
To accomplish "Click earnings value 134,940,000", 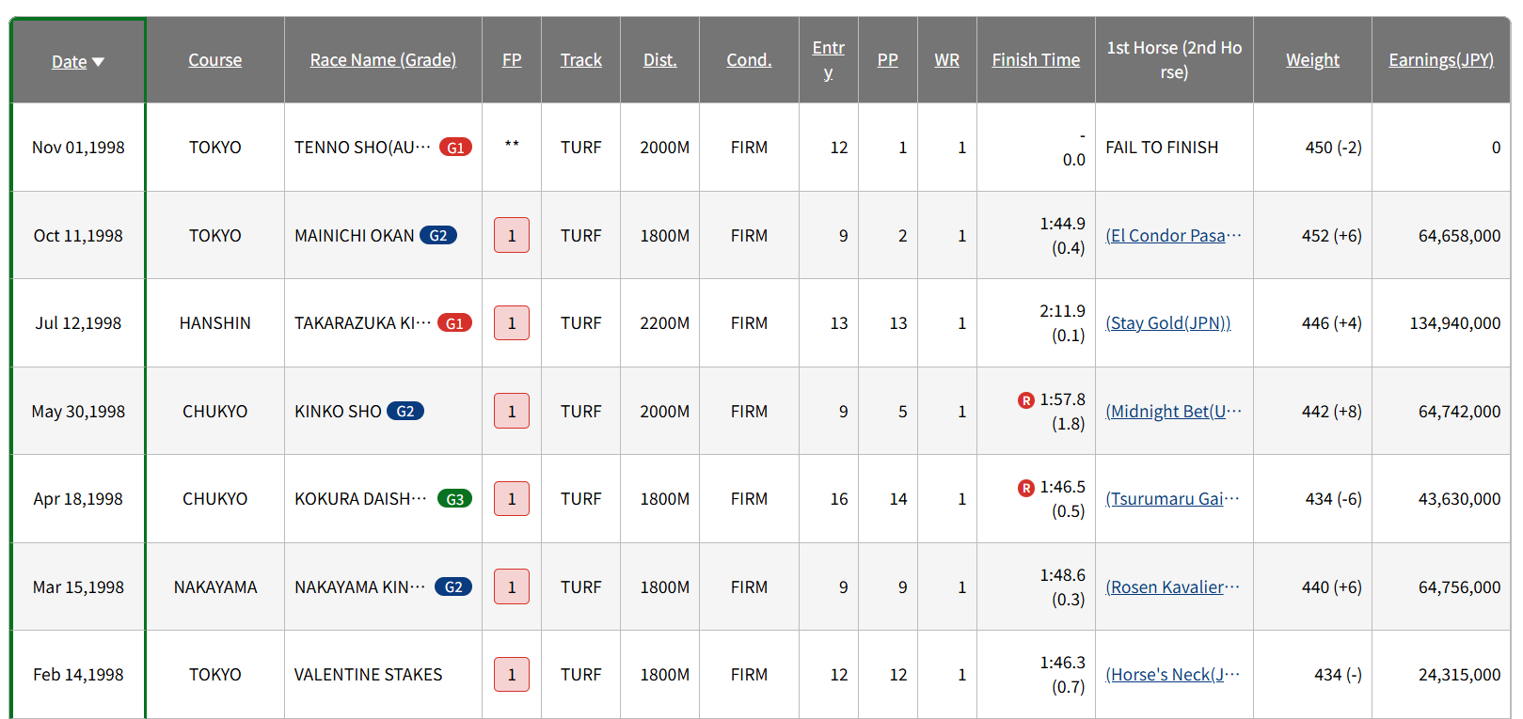I will tap(1454, 323).
